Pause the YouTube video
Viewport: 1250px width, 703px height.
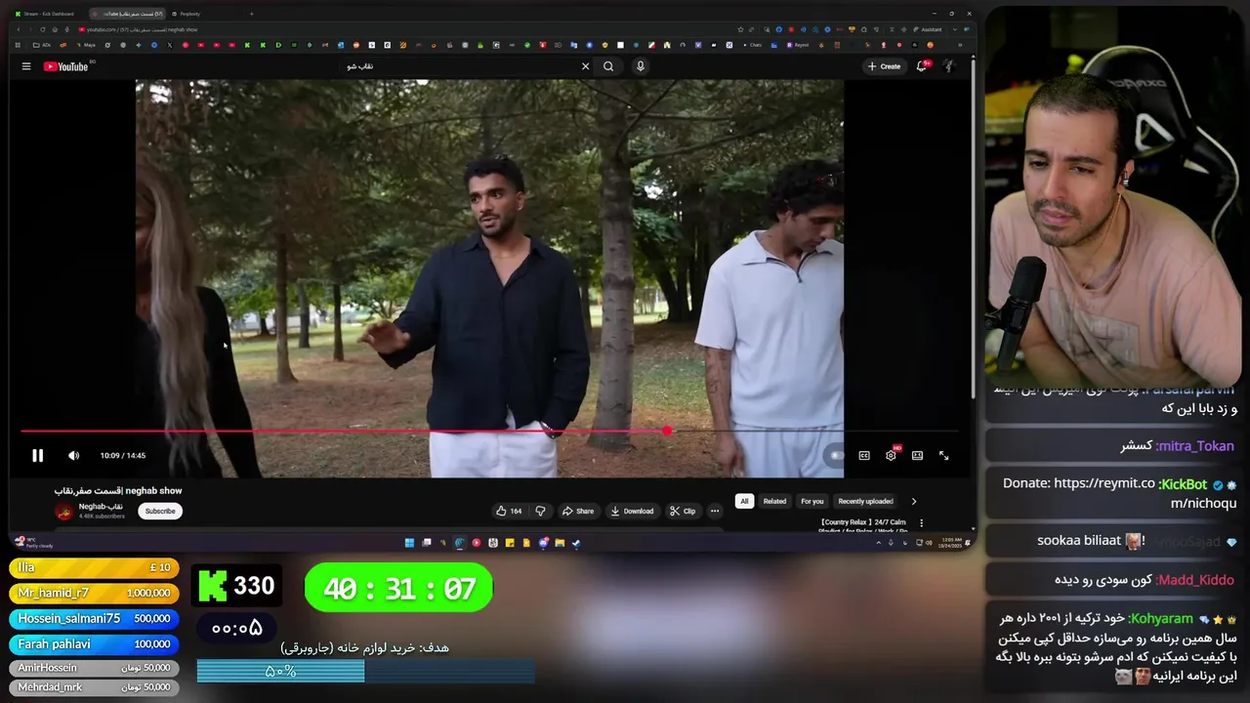coord(37,455)
